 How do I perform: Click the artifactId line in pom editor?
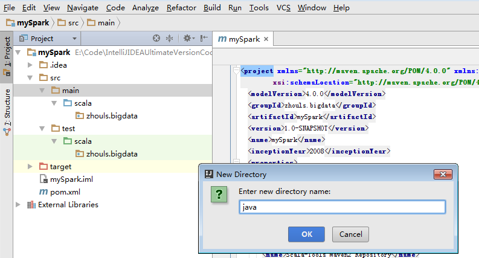click(312, 117)
